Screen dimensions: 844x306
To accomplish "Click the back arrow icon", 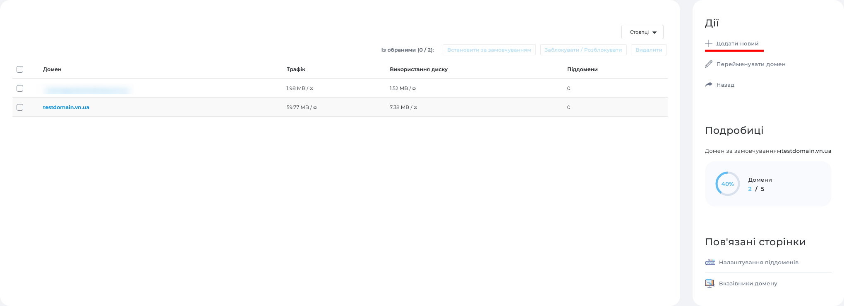I will point(709,85).
